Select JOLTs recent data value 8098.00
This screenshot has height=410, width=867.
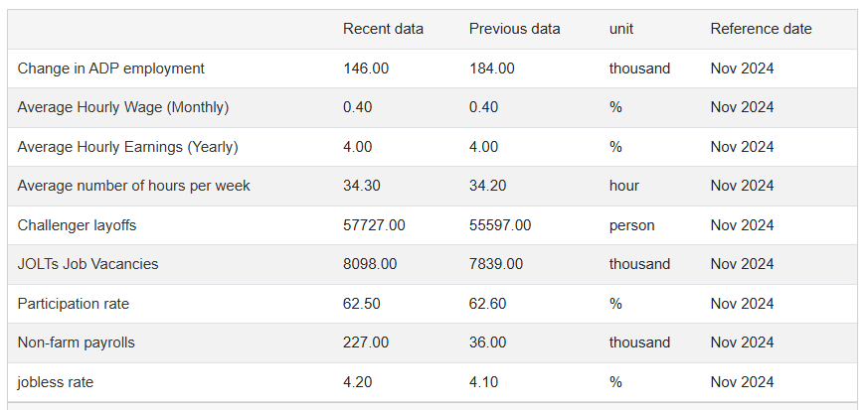coord(370,264)
